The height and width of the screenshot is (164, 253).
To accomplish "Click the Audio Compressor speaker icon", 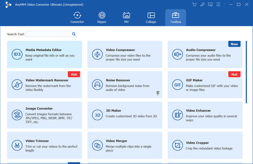I will point(177,54).
